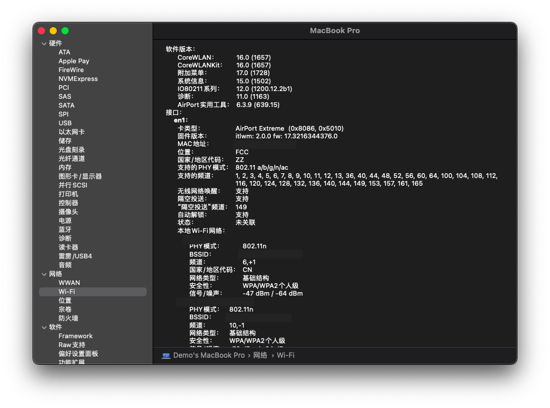Click the 本地 Wi-Fi 网络 label
The image size is (550, 408).
click(201, 231)
